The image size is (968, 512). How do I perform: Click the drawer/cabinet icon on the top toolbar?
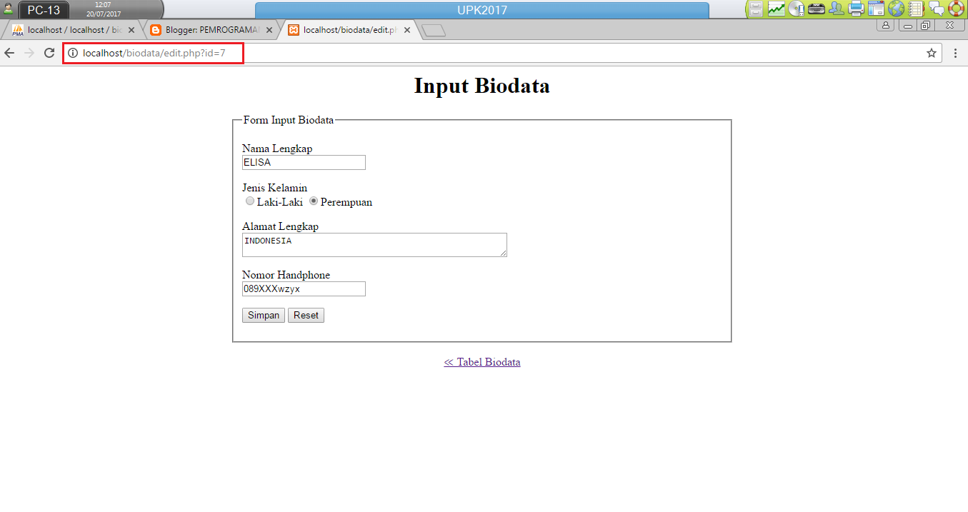pyautogui.click(x=755, y=9)
